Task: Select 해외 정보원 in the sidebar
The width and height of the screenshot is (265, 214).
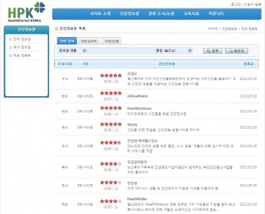Action: 22,55
